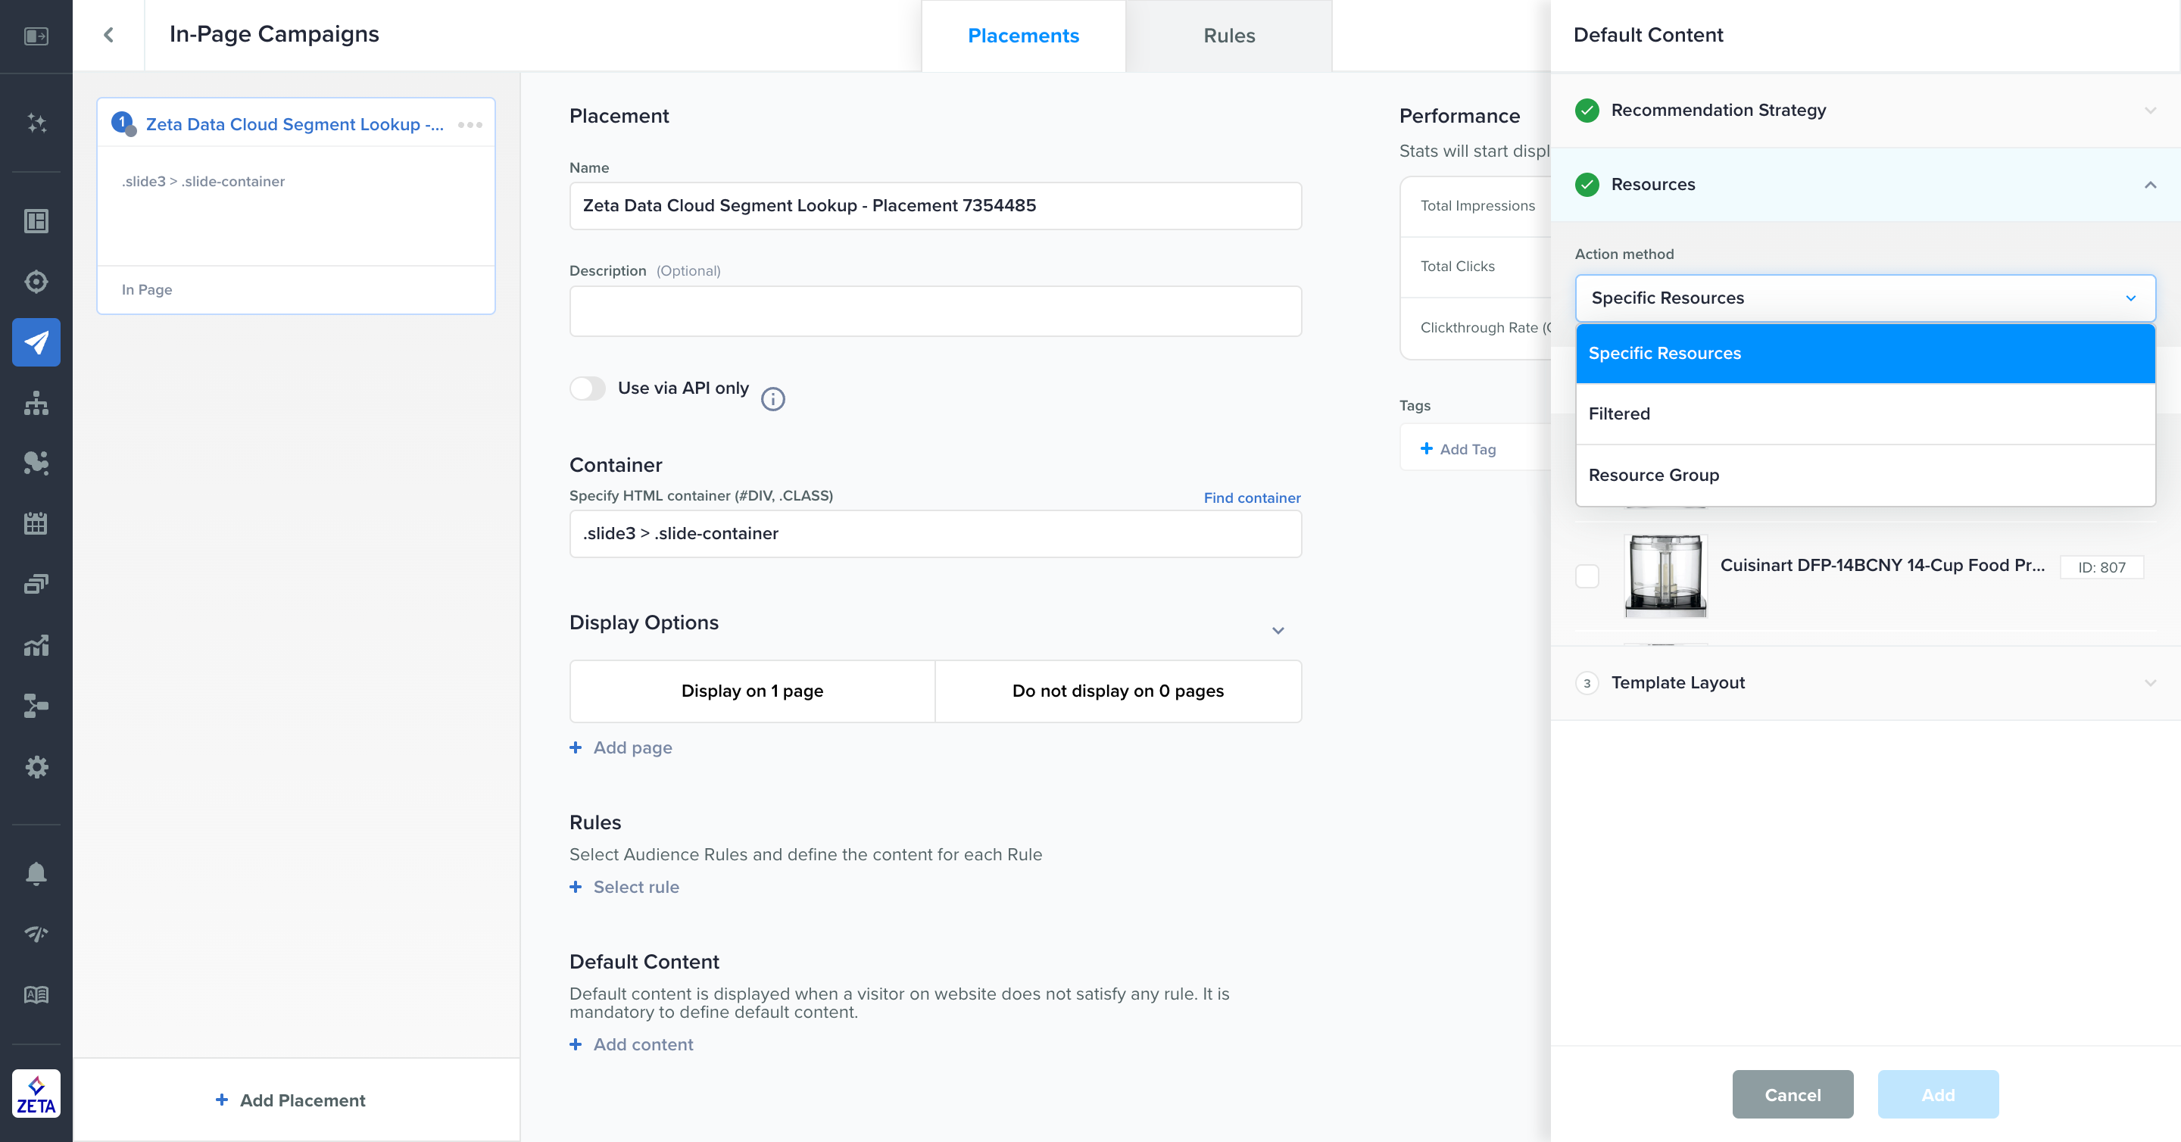Open the settings gear in sidebar
The width and height of the screenshot is (2181, 1142).
click(36, 767)
